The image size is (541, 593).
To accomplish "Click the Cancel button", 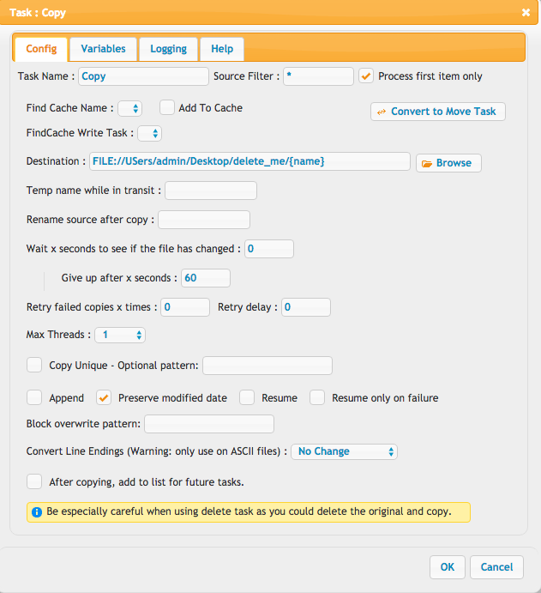I will (496, 567).
